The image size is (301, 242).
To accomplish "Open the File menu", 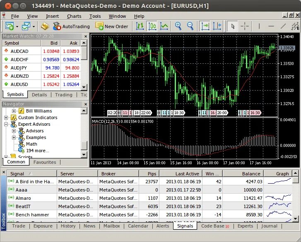I will point(15,16).
